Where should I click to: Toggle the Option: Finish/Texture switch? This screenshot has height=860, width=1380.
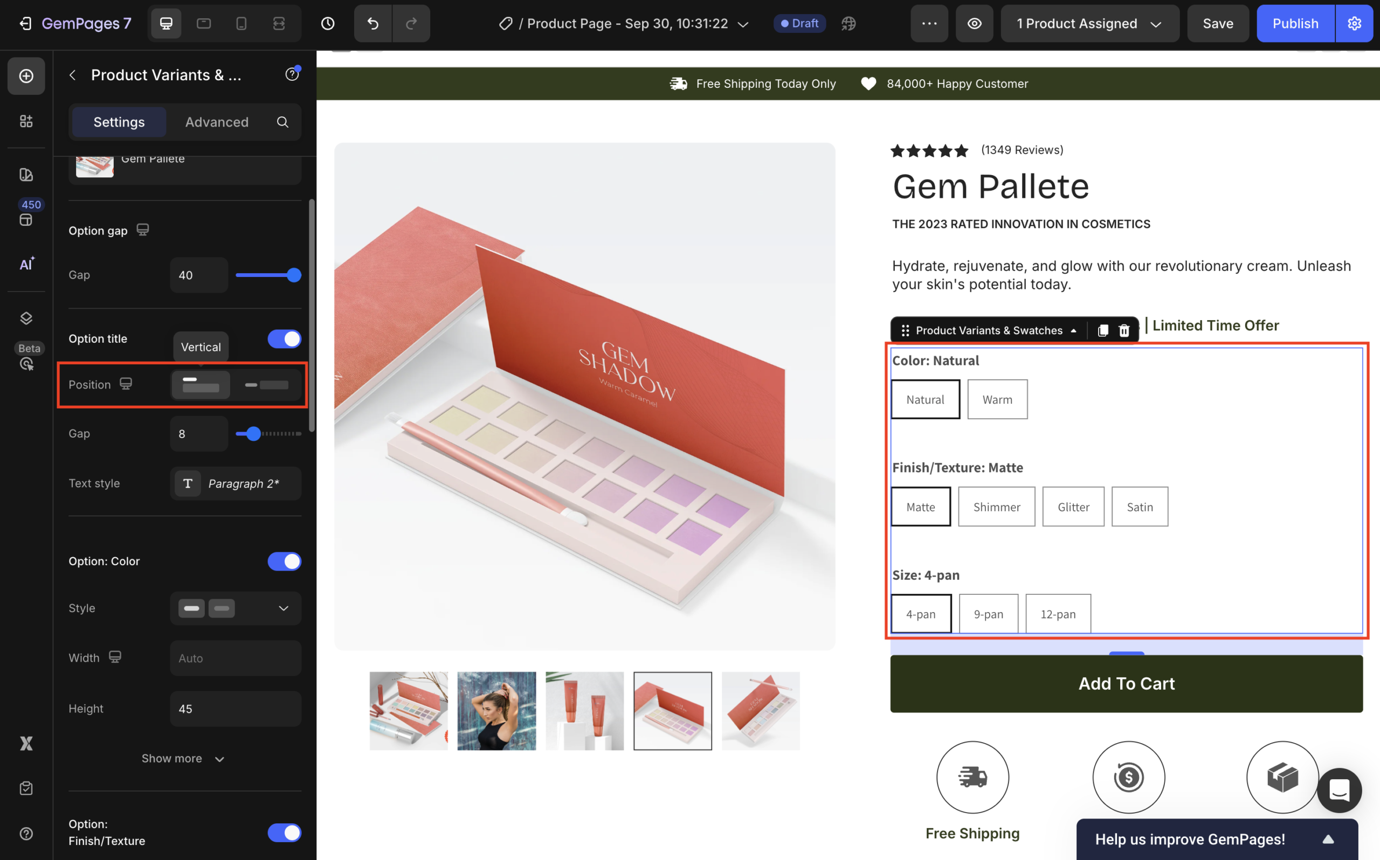284,833
